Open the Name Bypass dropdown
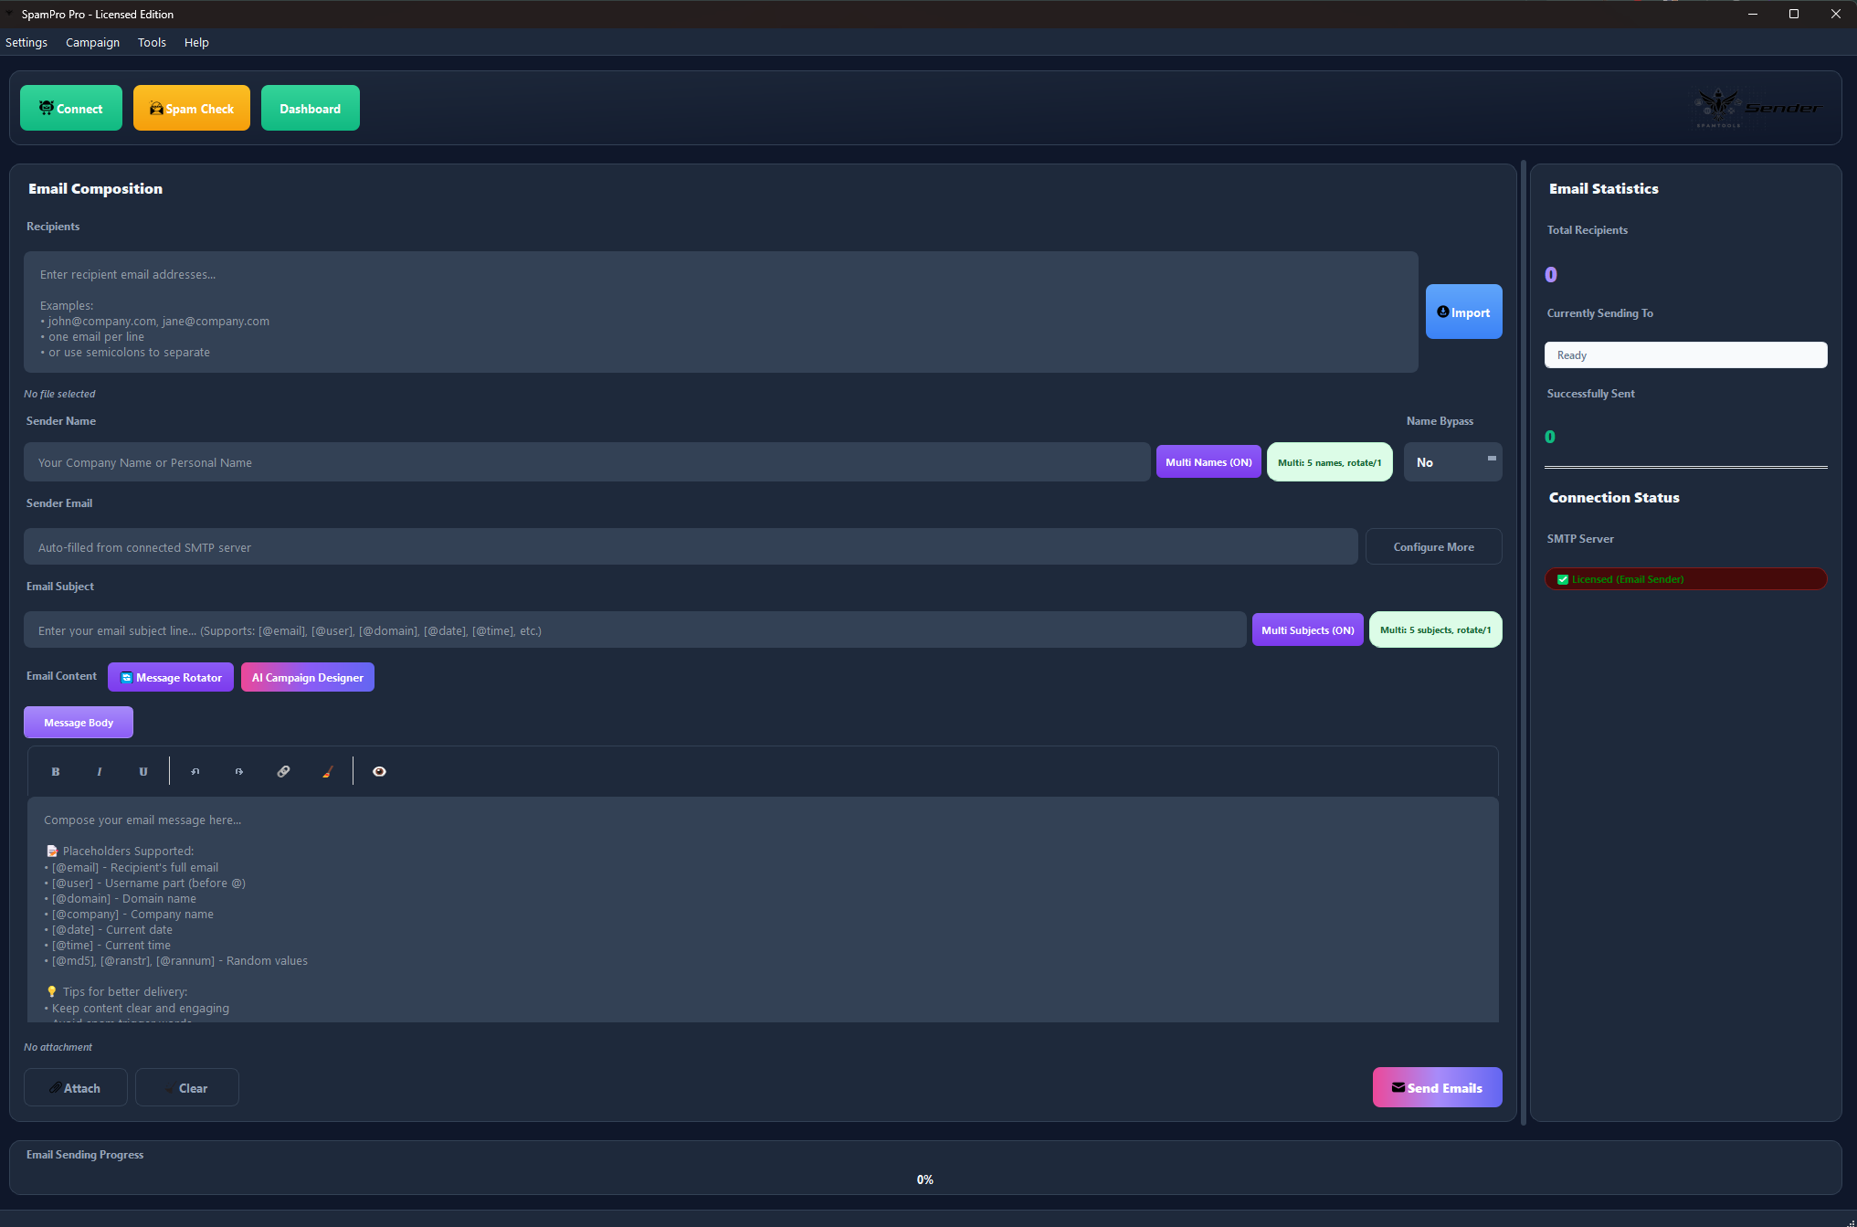 coord(1452,462)
